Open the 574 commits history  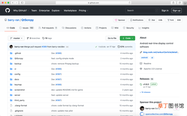[x=125, y=47]
